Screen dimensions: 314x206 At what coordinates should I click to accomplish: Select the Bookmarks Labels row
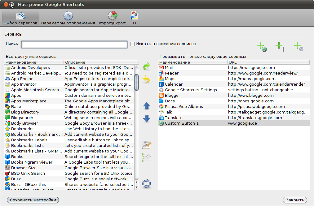(x=69, y=140)
